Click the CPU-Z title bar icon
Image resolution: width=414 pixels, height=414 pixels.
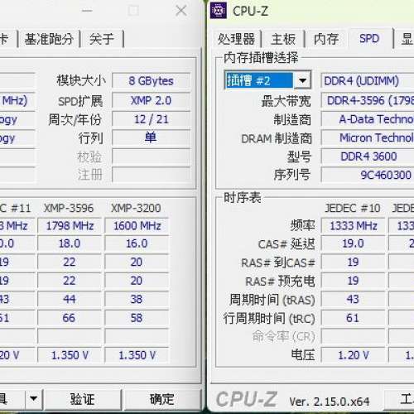pos(219,11)
